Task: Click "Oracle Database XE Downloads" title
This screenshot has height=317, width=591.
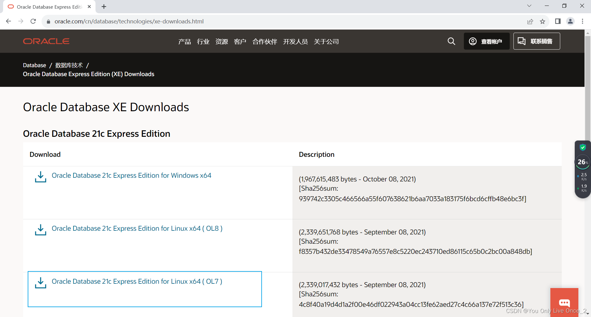Action: click(106, 107)
